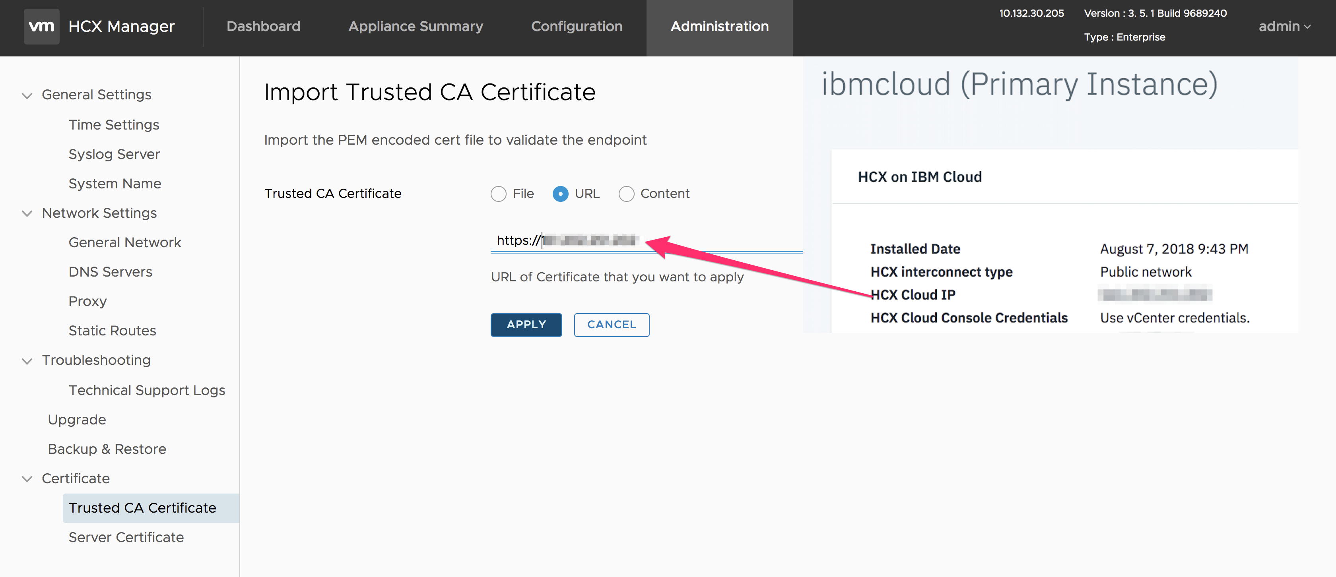
Task: View Technical Support Logs
Action: 147,390
